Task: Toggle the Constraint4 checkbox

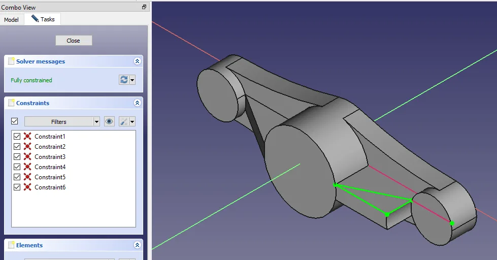Action: pos(17,167)
